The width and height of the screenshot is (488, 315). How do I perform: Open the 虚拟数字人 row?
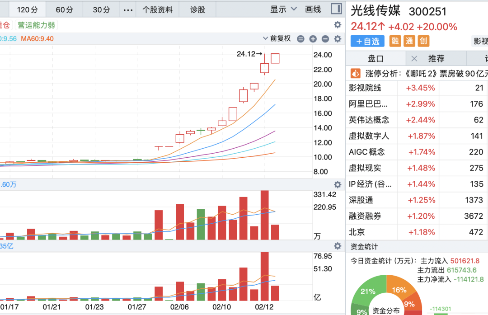click(417, 136)
